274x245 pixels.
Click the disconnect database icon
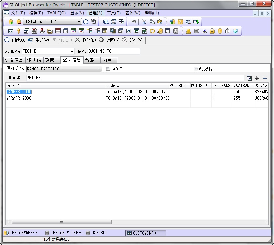click(x=19, y=22)
